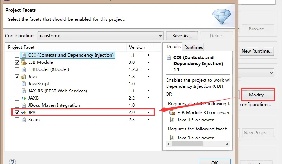The image size is (282, 164).
Task: Click Browse... in the background window
Action: (258, 29)
